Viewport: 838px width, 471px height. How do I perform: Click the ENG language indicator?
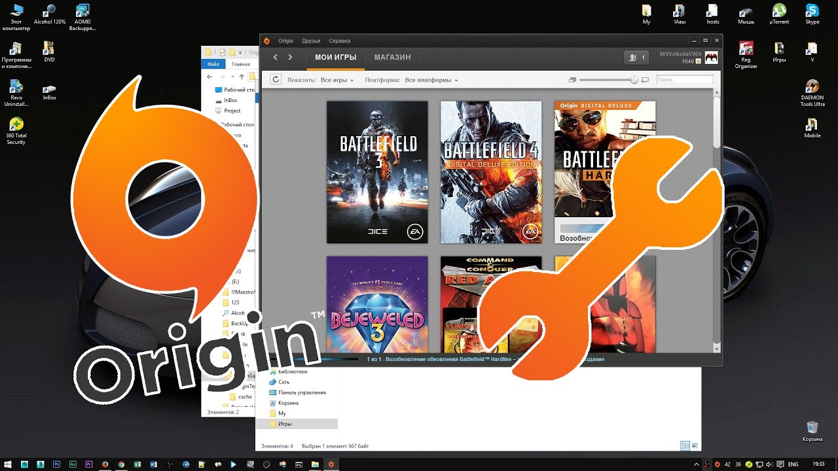pyautogui.click(x=793, y=464)
